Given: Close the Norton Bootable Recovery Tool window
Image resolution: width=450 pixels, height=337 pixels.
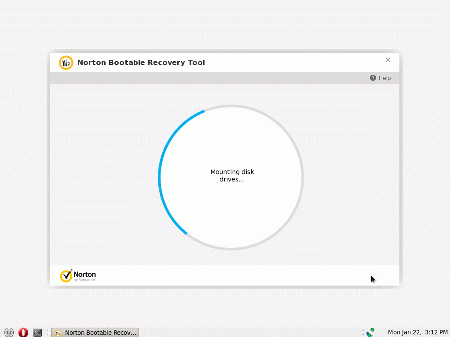Looking at the screenshot, I should (x=388, y=60).
